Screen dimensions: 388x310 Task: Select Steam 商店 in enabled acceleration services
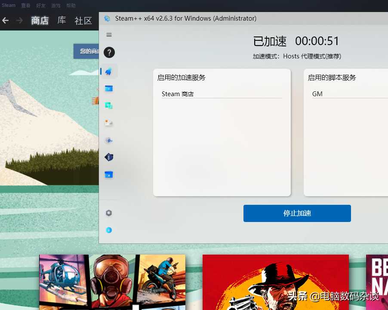click(178, 94)
